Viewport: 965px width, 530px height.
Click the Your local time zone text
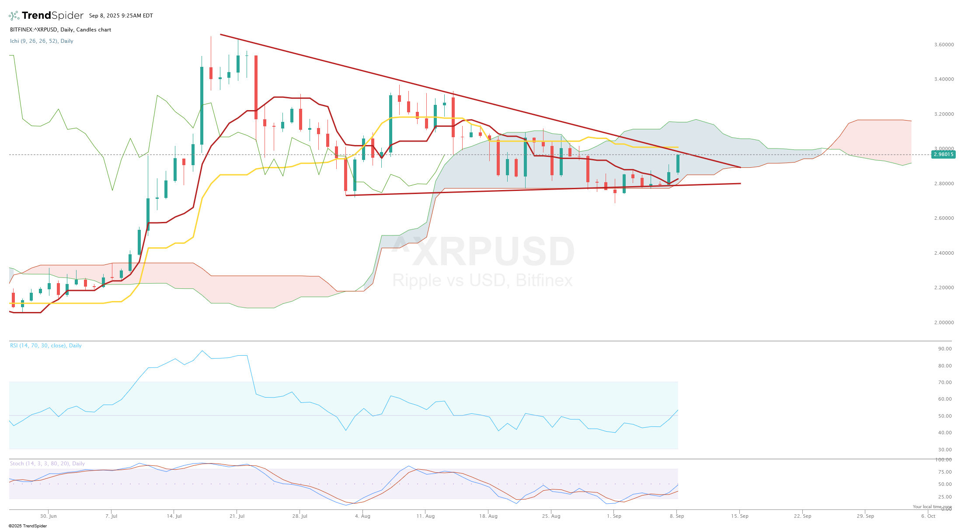pos(932,507)
